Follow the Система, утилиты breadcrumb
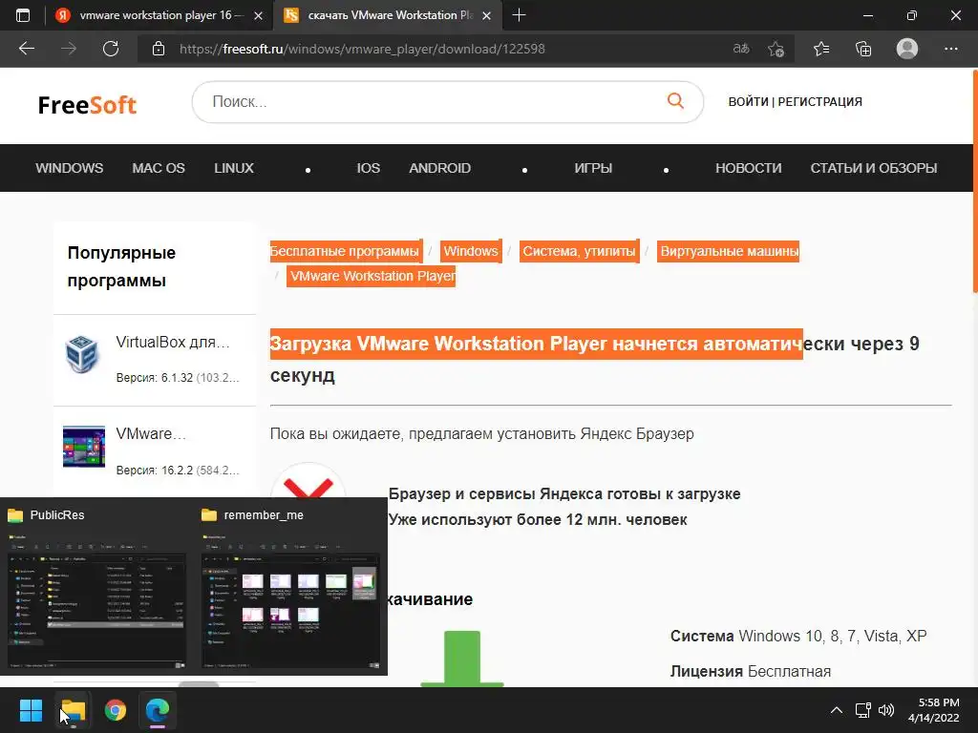This screenshot has width=978, height=733. click(x=579, y=251)
